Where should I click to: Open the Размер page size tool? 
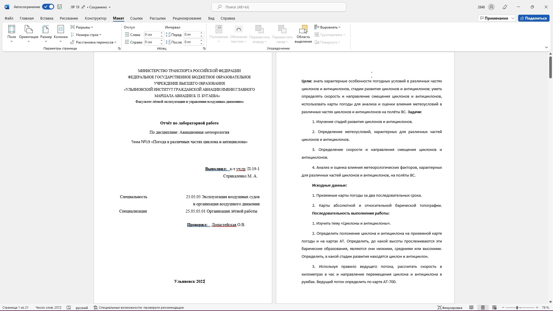tap(46, 34)
